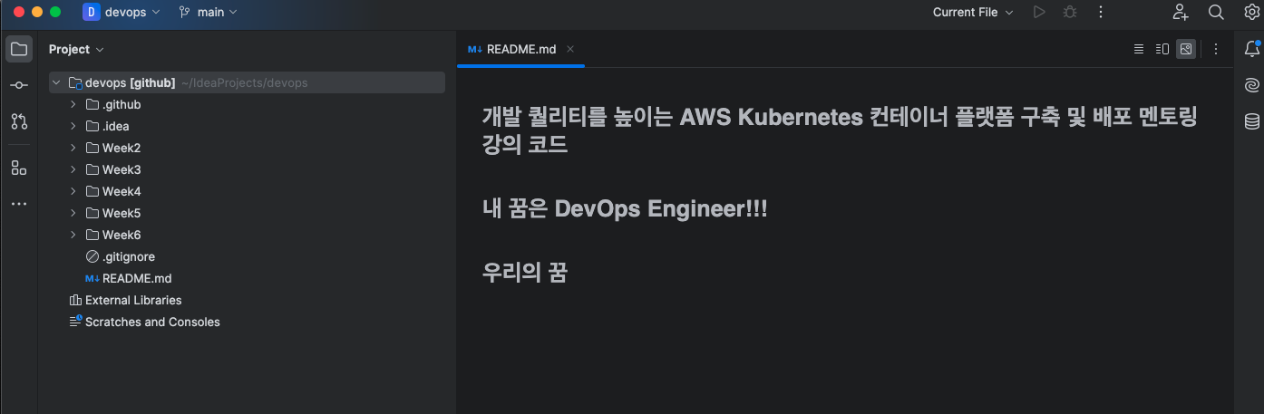The width and height of the screenshot is (1264, 414).
Task: Switch to editor and preview view
Action: click(1162, 49)
